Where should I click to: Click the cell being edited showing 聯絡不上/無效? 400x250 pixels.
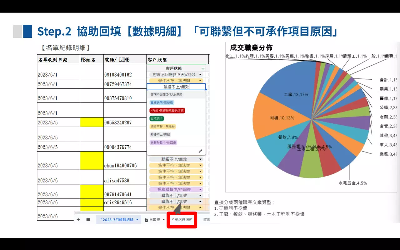[x=176, y=87]
